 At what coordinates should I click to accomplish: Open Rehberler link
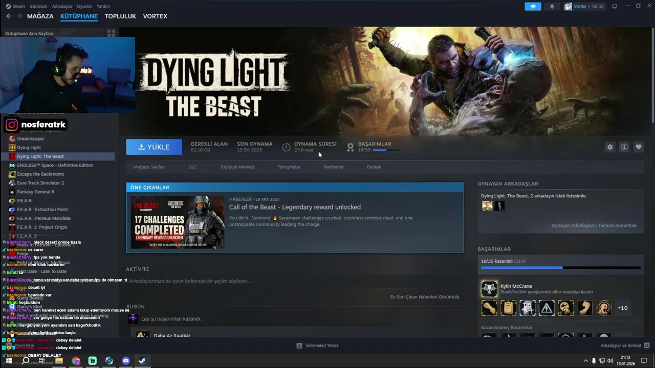(333, 167)
